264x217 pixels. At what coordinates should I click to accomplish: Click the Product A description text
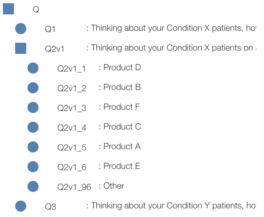click(122, 146)
